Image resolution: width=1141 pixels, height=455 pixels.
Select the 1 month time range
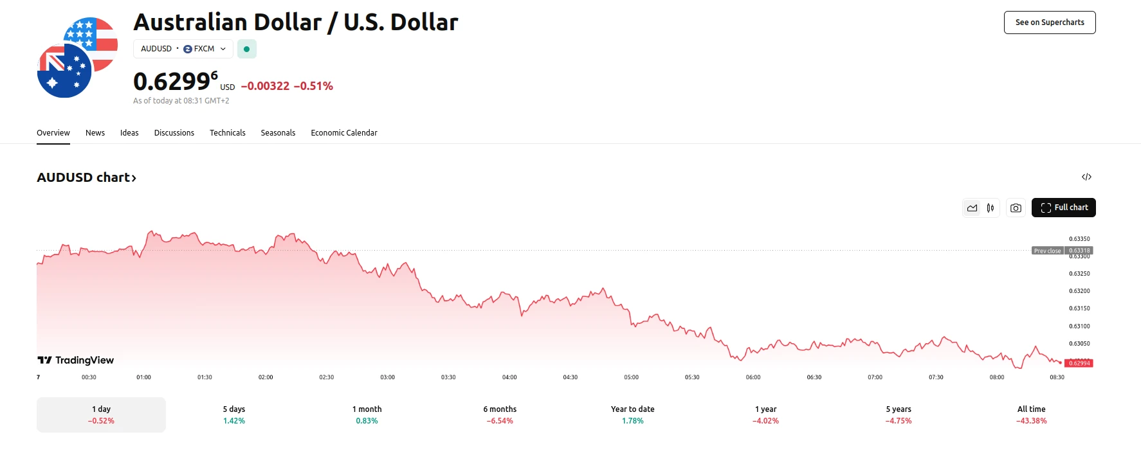[x=367, y=415]
